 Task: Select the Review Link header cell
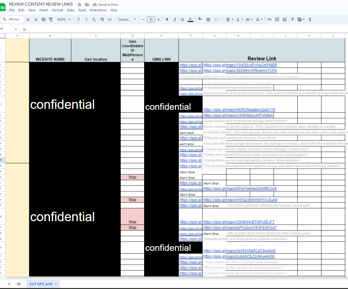[x=262, y=50]
